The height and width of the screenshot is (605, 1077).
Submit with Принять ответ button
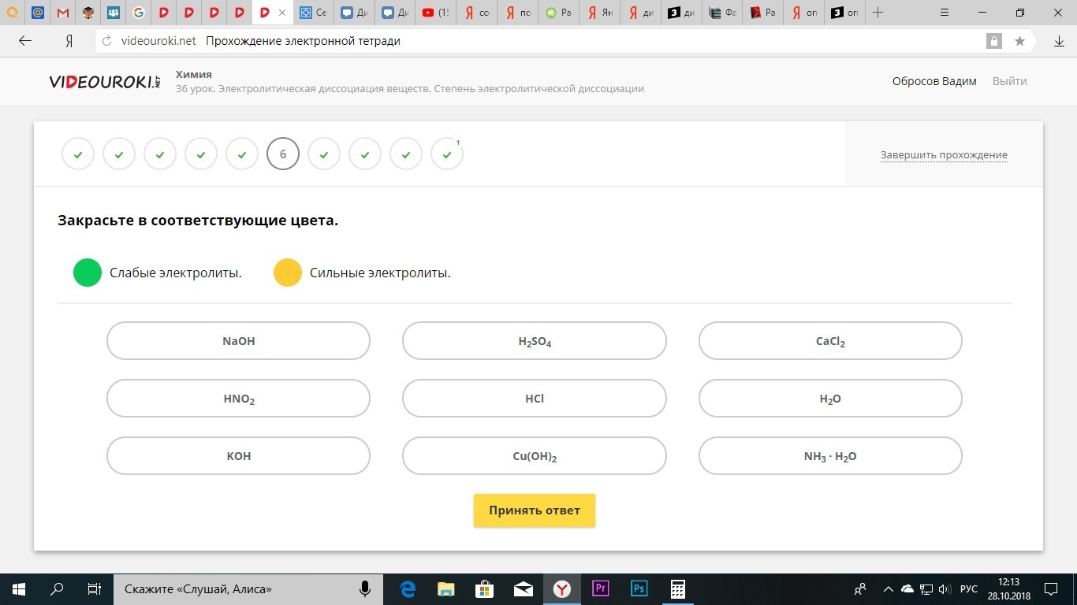[535, 510]
